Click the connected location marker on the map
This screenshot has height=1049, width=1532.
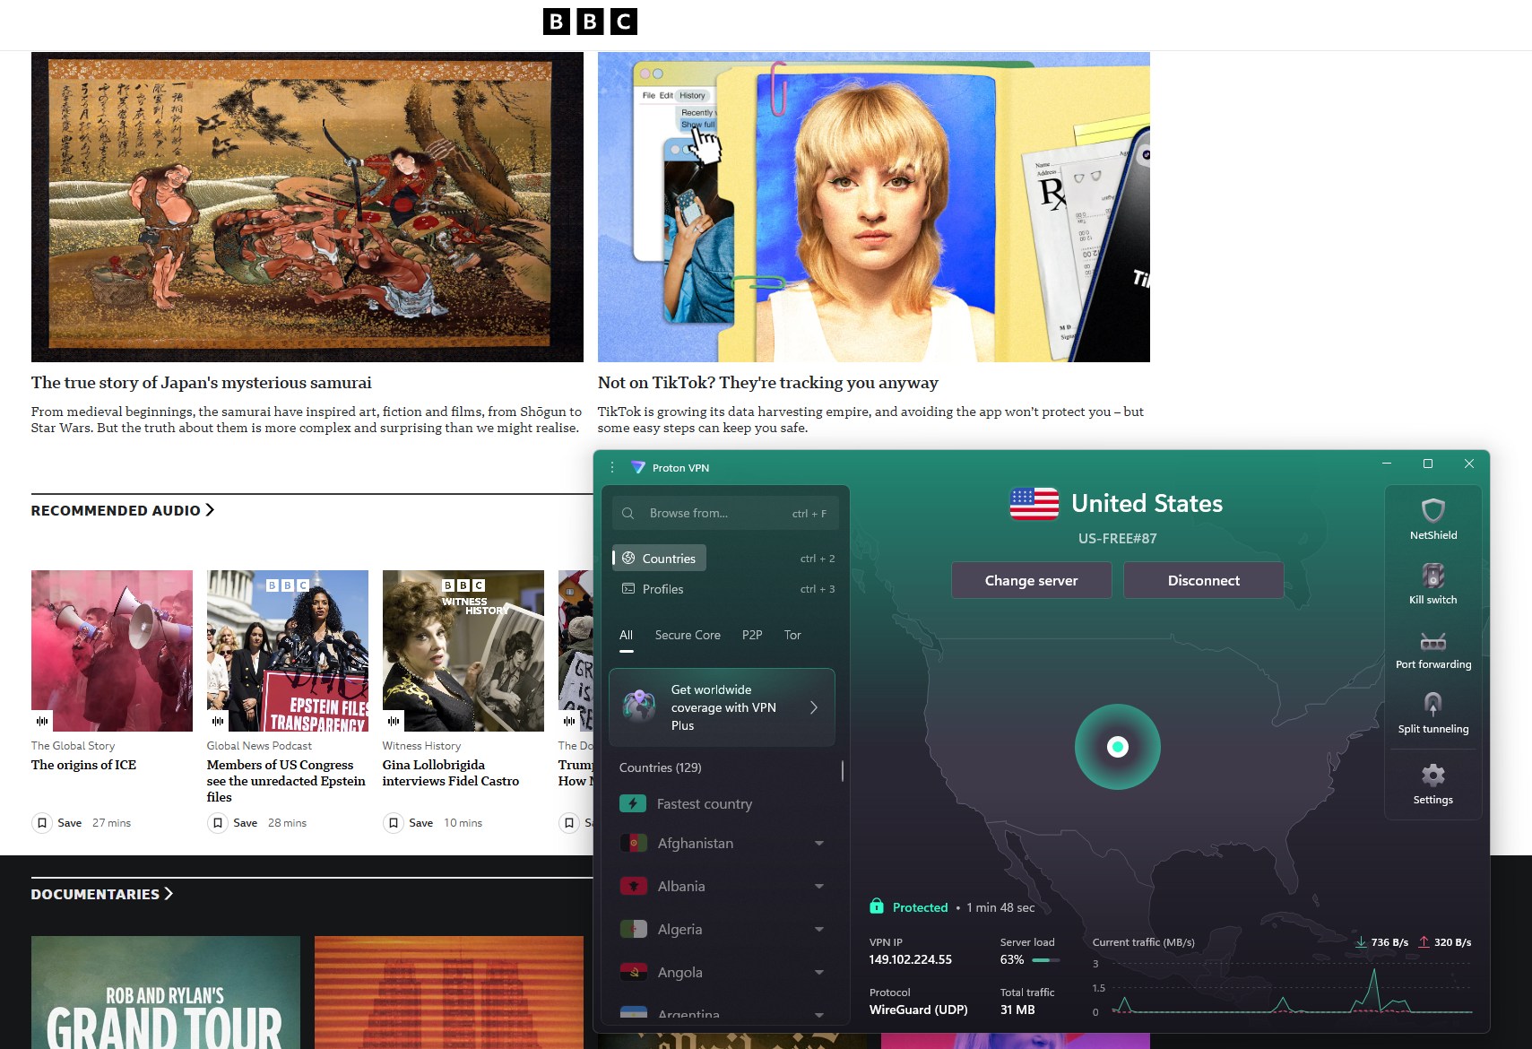tap(1117, 747)
